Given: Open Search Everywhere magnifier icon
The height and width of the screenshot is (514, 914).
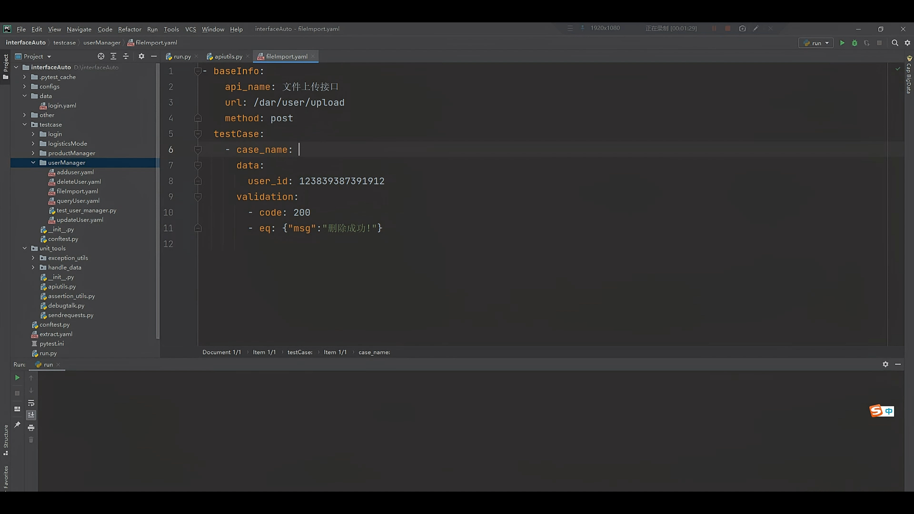Looking at the screenshot, I should click(895, 43).
